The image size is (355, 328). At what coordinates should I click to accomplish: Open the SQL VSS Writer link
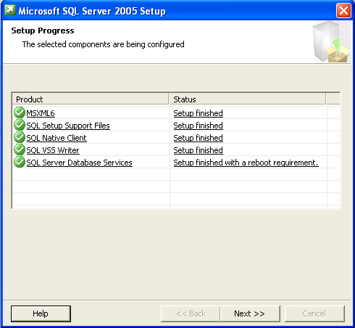(53, 150)
